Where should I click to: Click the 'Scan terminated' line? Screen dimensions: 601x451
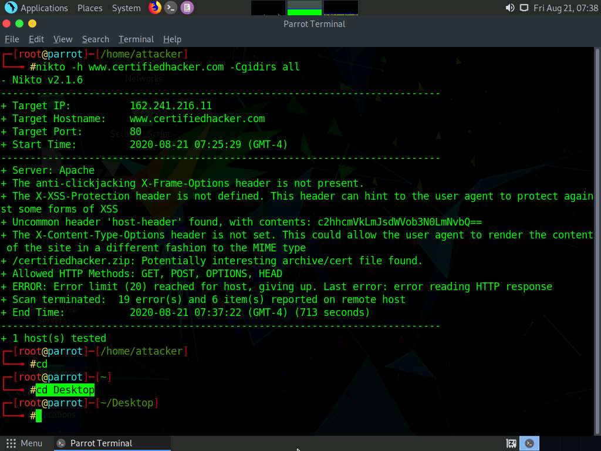(203, 299)
